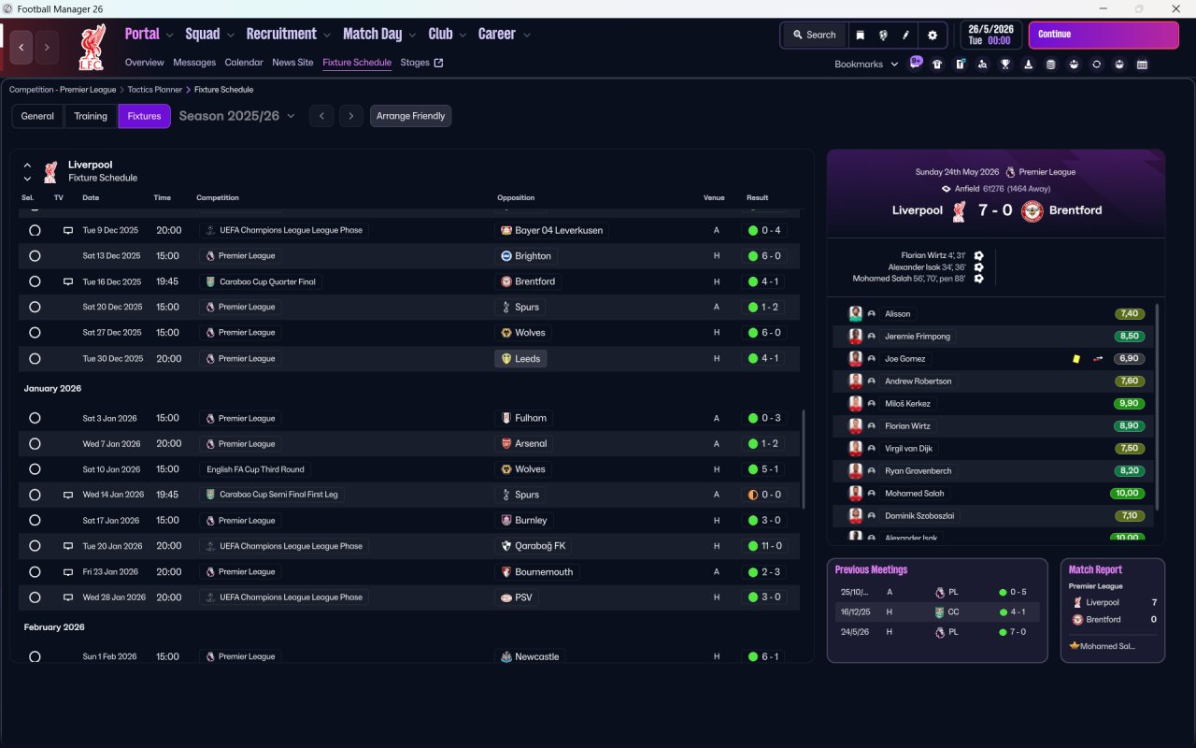
Task: Click the report clipboard bookmark icon
Action: pyautogui.click(x=960, y=65)
